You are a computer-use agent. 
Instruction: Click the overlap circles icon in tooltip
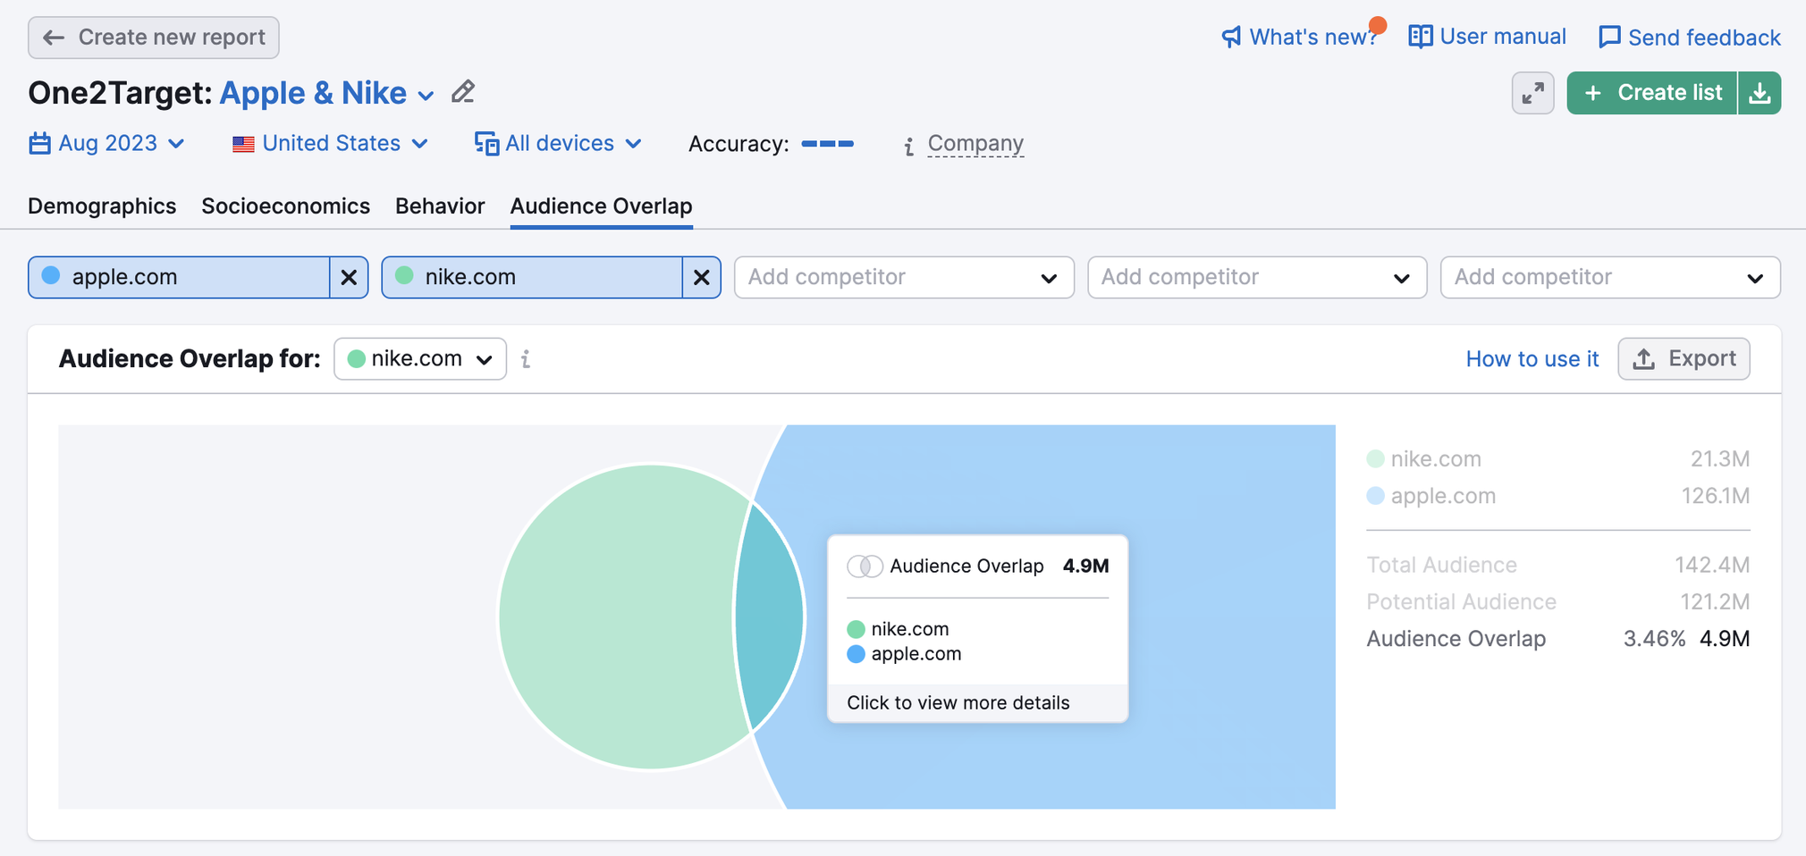point(865,566)
